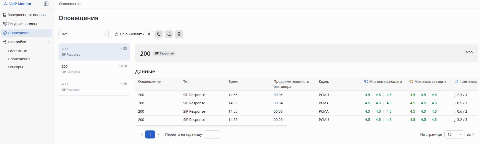Open the per-page count dropdown showing 10
This screenshot has height=144, width=480.
point(454,134)
